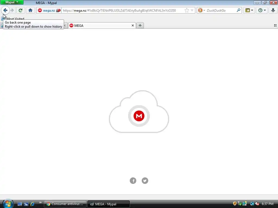The height and width of the screenshot is (208, 278).
Task: Run search with the magnifier icon
Action: click(x=238, y=10)
